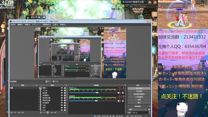
Task: Hide the 图像 2 source with eye icon
Action: click(62, 88)
